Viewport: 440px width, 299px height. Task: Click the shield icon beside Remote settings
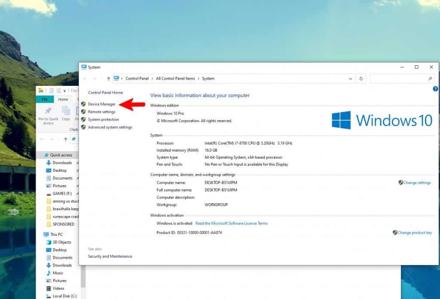[x=83, y=112]
